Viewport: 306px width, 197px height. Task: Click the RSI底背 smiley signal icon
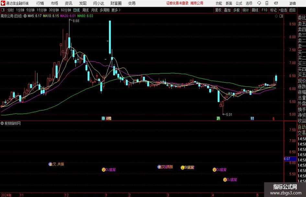[x=183, y=167]
